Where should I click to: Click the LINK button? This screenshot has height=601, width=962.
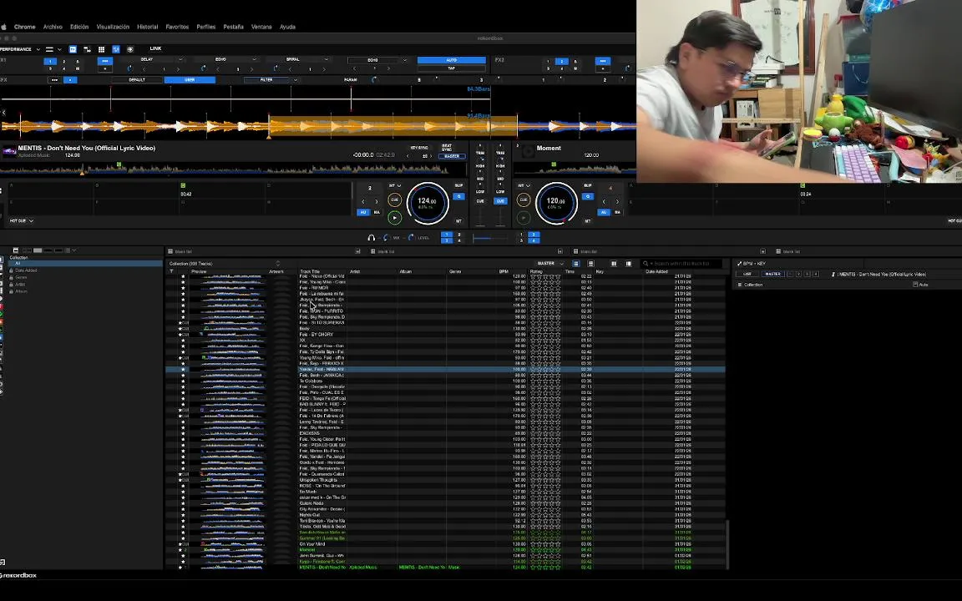[156, 48]
